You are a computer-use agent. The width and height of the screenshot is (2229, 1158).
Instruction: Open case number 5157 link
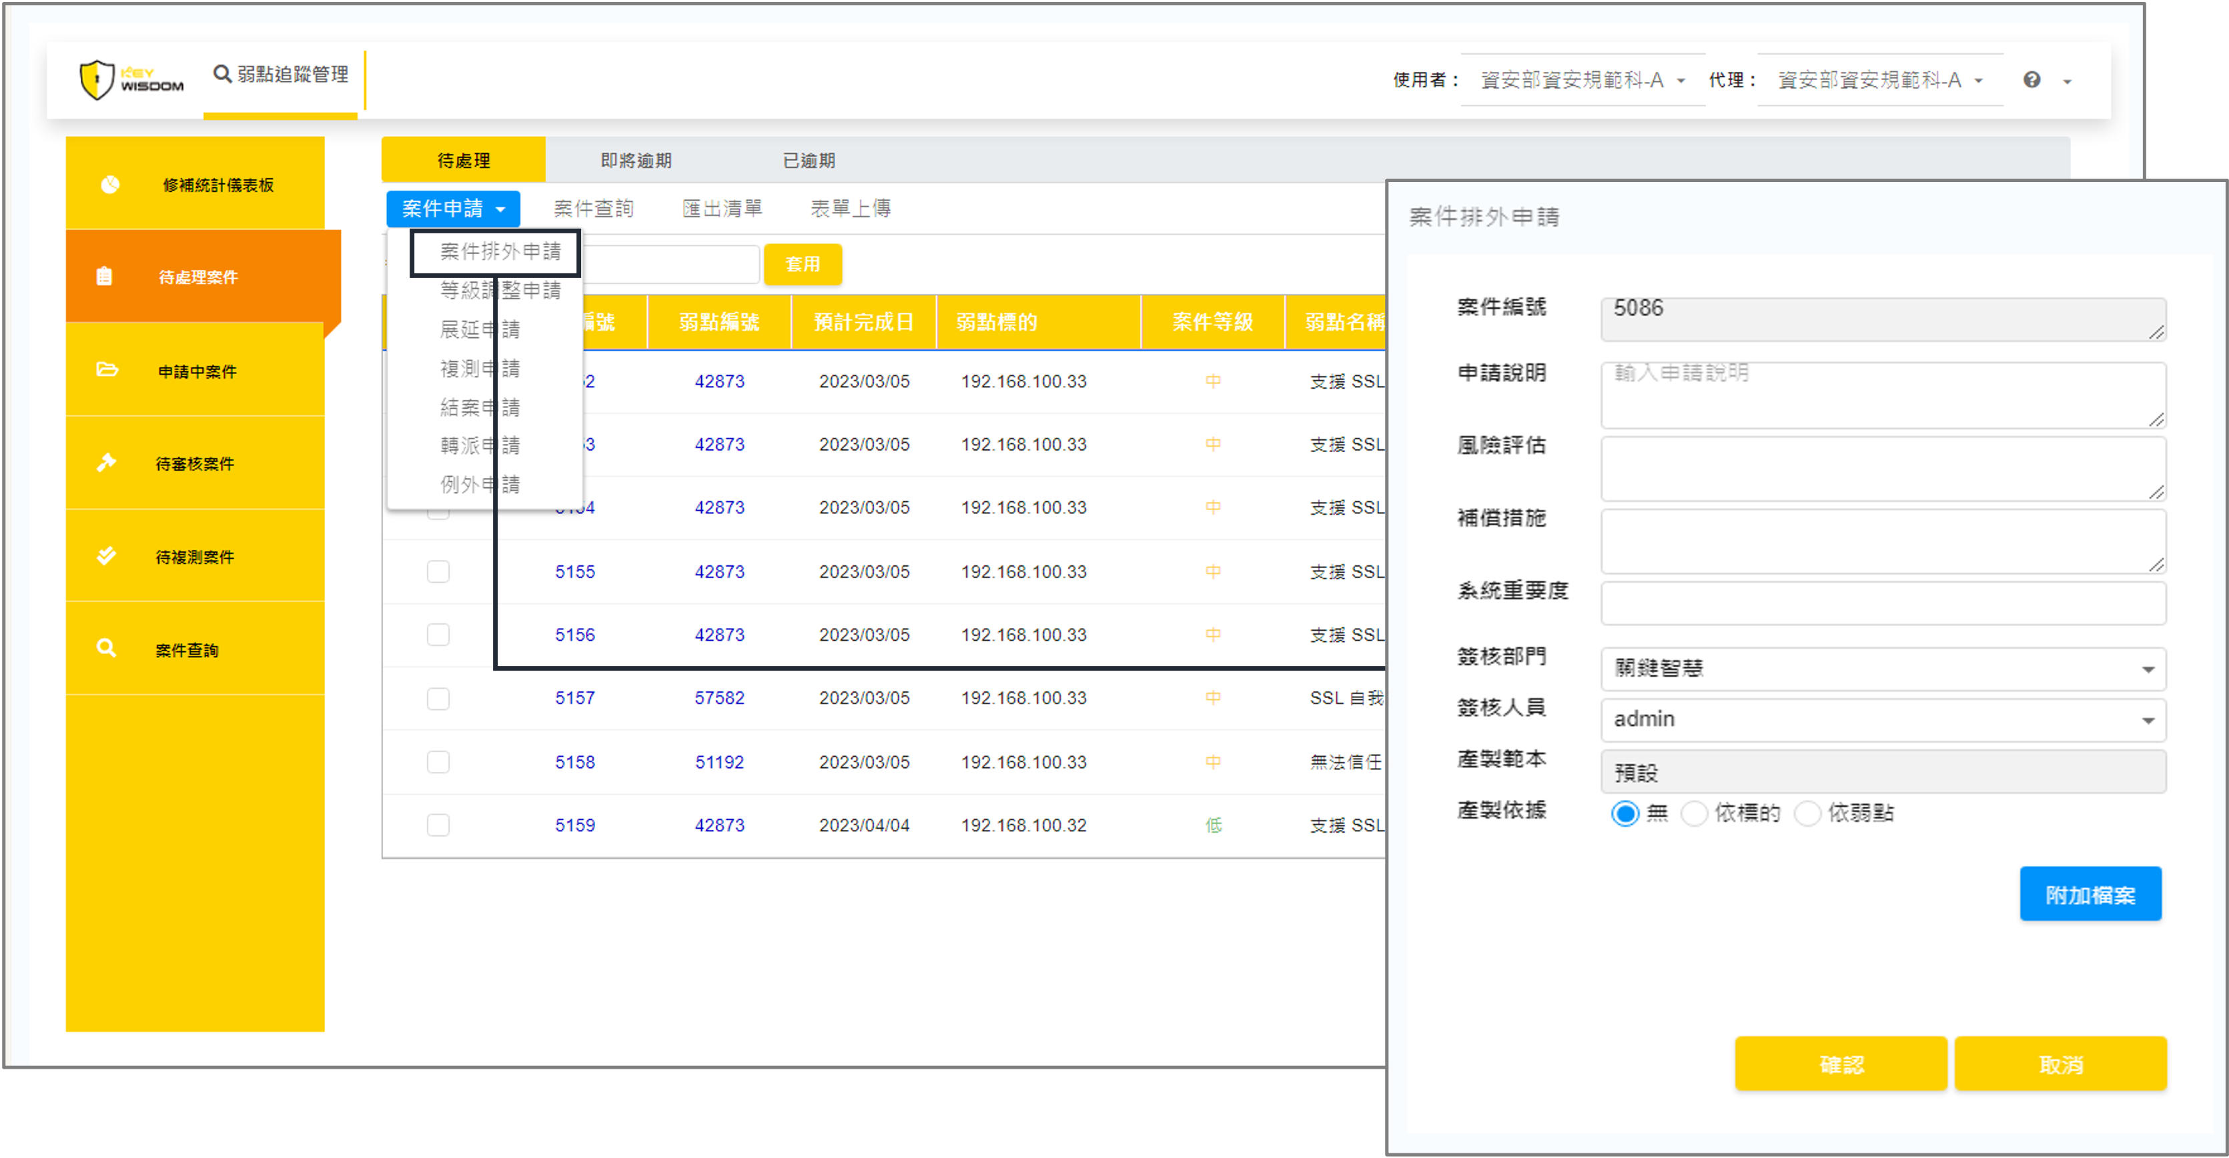pyautogui.click(x=574, y=698)
